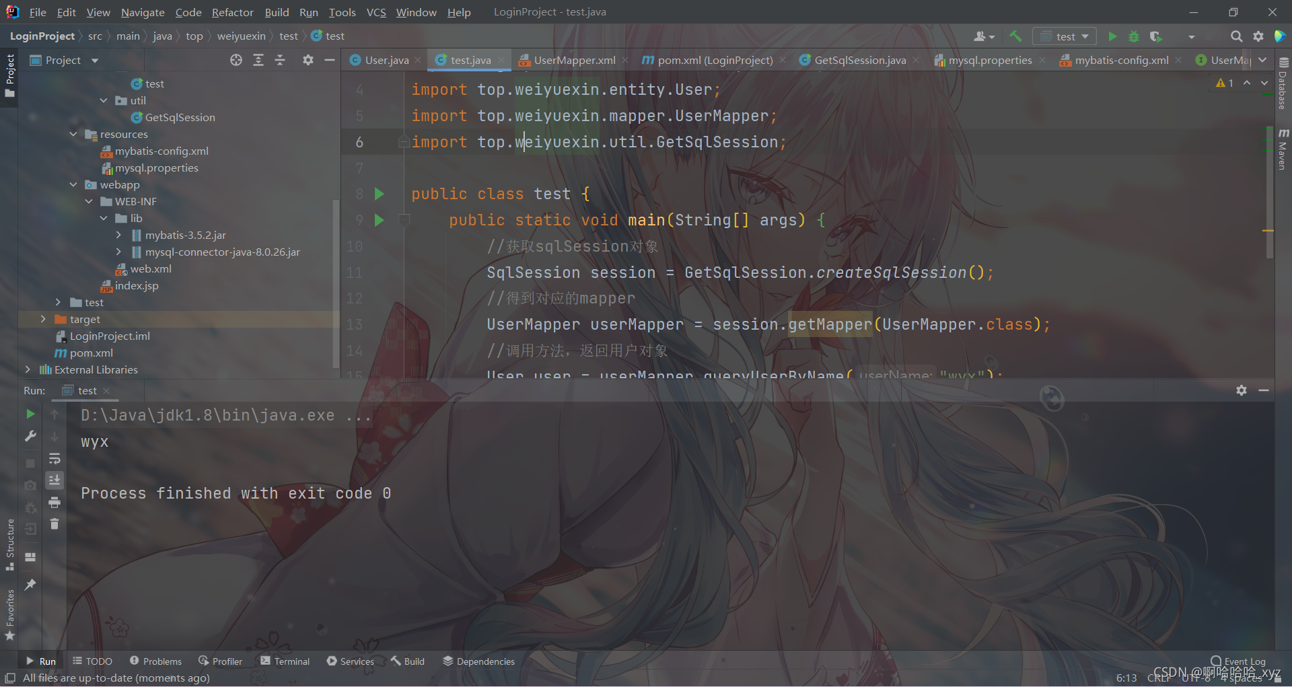Viewport: 1292px width, 687px height.
Task: Collapse the resources folder
Action: [73, 134]
